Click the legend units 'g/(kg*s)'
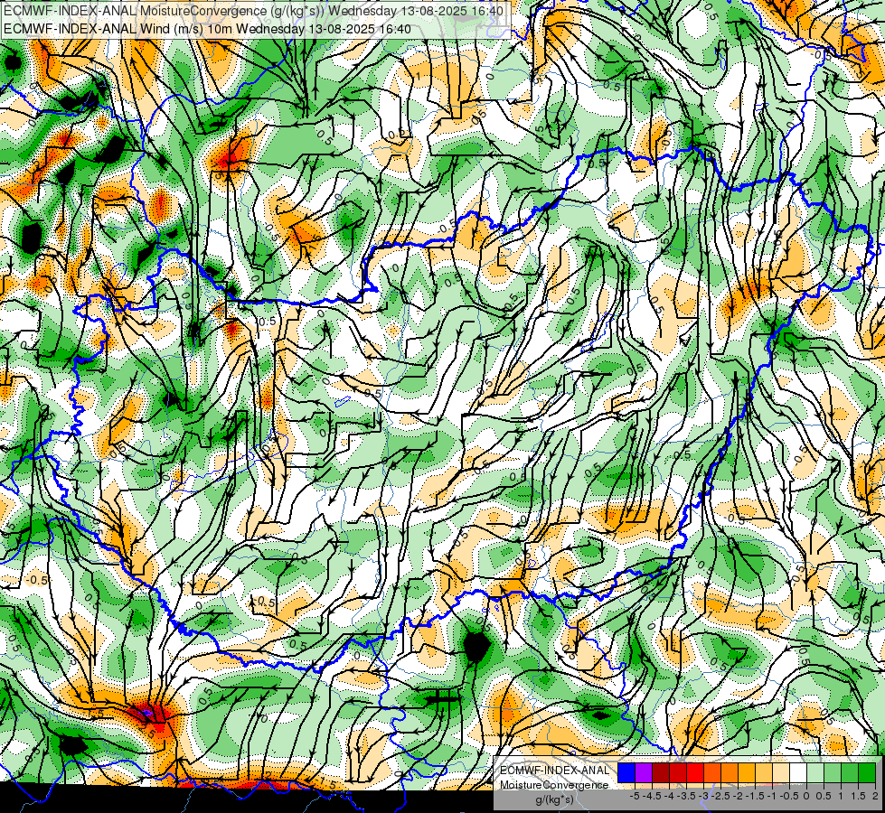This screenshot has width=885, height=813. pos(555,799)
